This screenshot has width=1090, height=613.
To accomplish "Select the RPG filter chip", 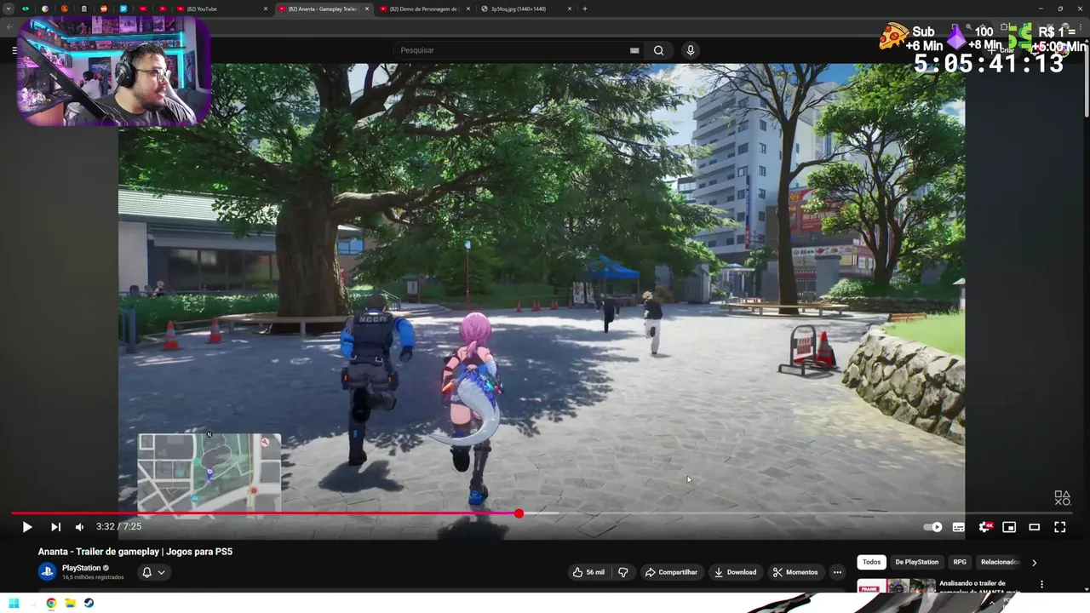I will (960, 562).
